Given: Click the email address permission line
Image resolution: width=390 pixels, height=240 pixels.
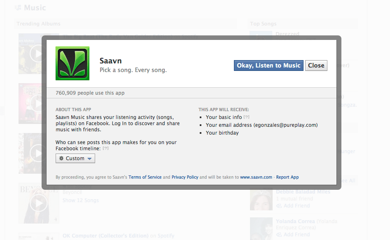Looking at the screenshot, I should coord(262,125).
